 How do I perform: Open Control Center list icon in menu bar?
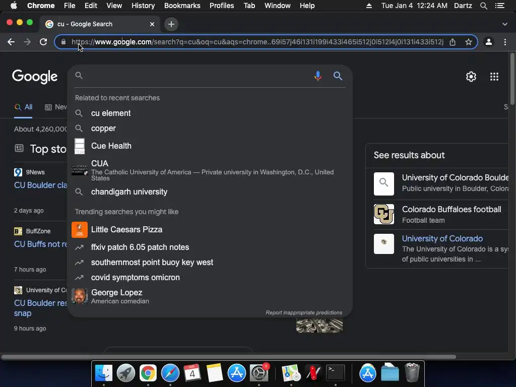(x=500, y=6)
